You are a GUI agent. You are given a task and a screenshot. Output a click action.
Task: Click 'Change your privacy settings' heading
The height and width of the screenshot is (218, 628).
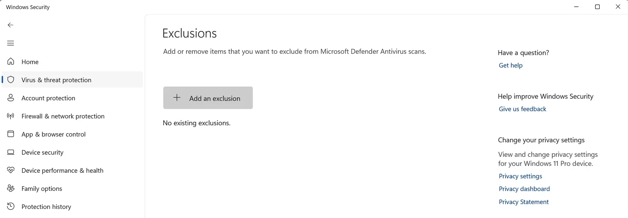click(541, 140)
